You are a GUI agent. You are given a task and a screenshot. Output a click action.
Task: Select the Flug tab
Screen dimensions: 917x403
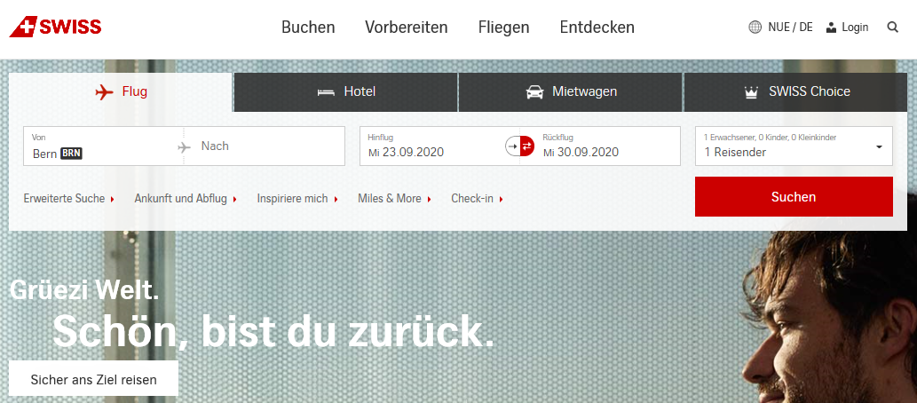tap(121, 91)
